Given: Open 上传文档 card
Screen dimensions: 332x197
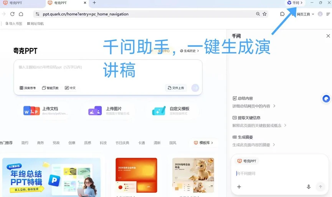Looking at the screenshot, I should click(x=46, y=111).
